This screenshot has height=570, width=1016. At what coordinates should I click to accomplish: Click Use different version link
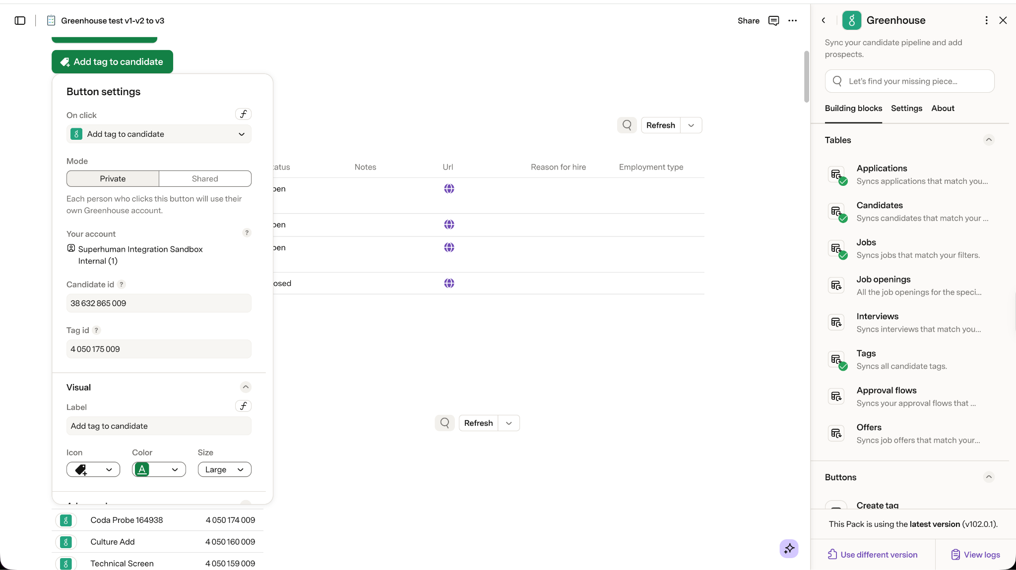[x=873, y=555]
